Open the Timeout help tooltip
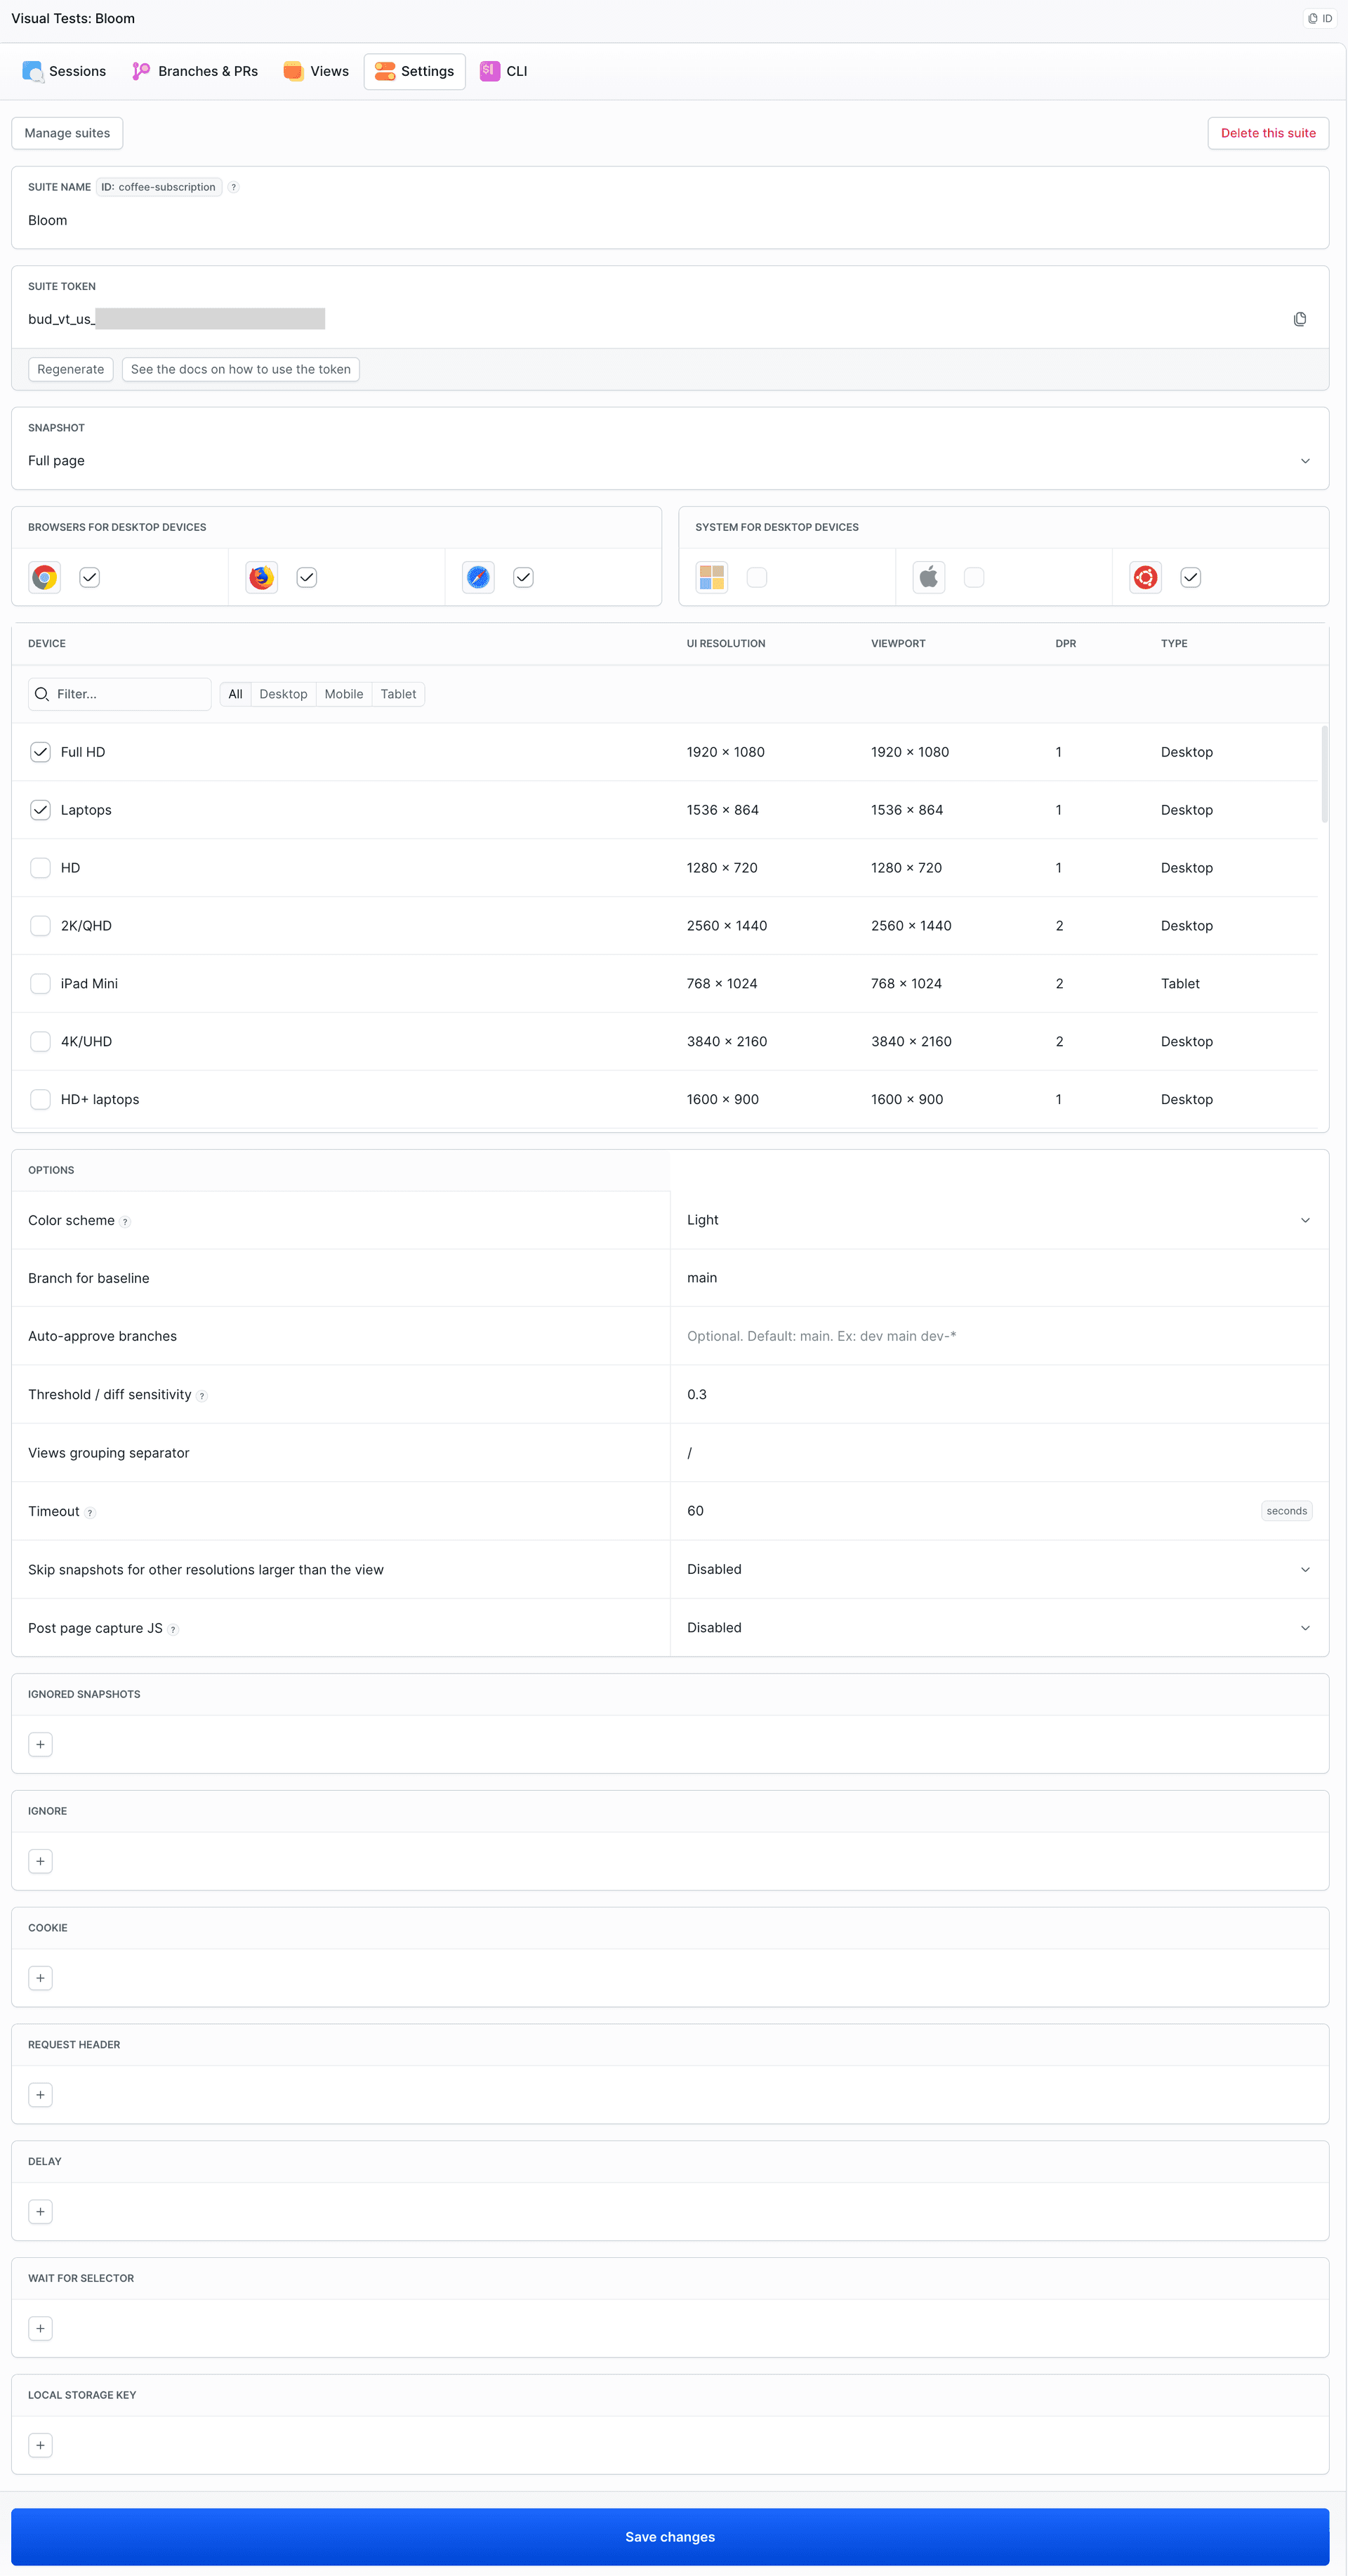This screenshot has height=2576, width=1348. (90, 1513)
